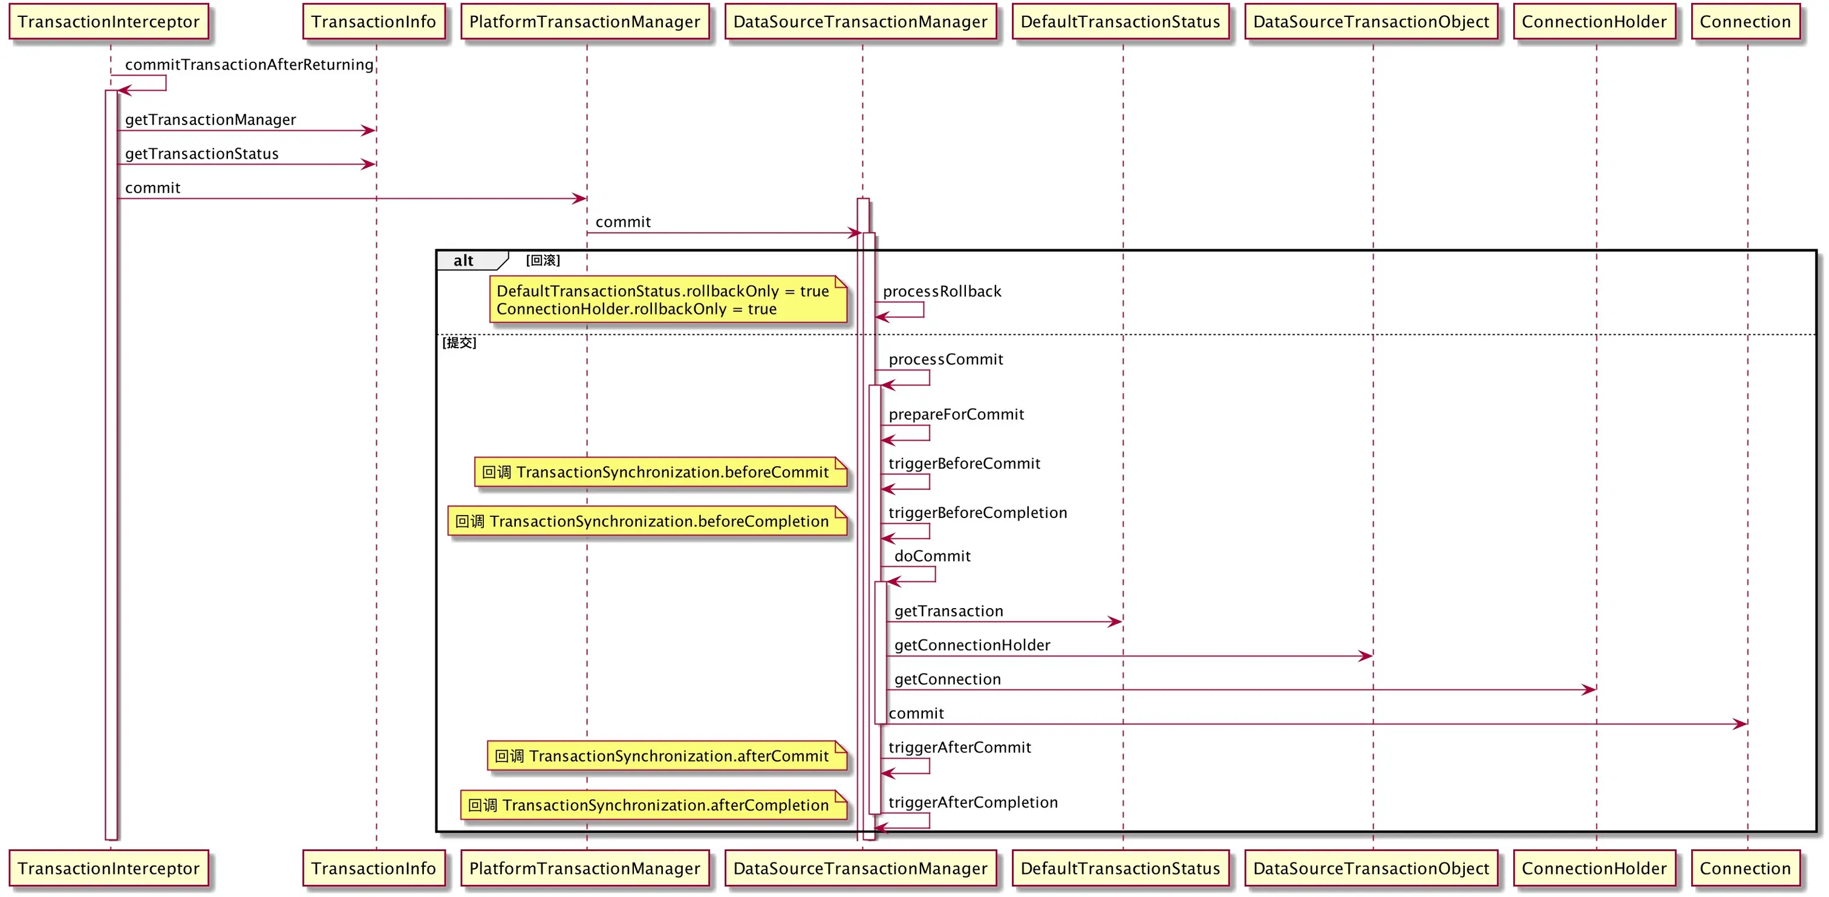
Task: Click the top ConnectionHolder participant box
Action: (x=1593, y=22)
